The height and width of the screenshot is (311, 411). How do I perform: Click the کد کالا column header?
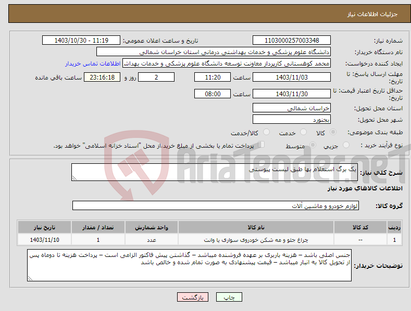click(360, 227)
